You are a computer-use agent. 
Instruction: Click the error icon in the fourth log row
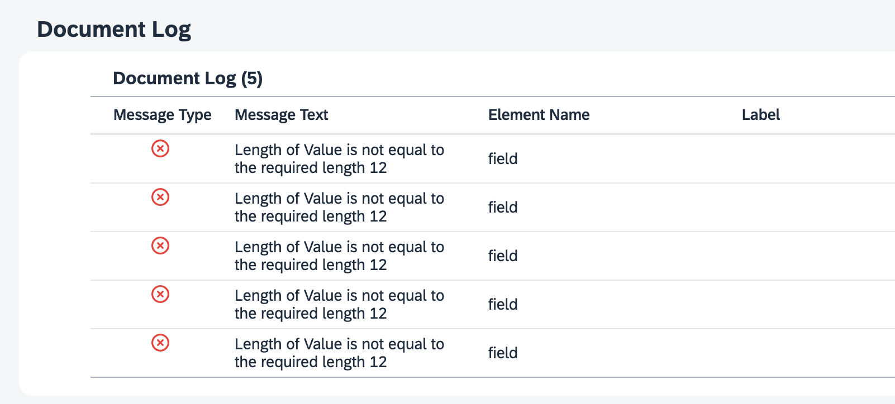coord(160,294)
